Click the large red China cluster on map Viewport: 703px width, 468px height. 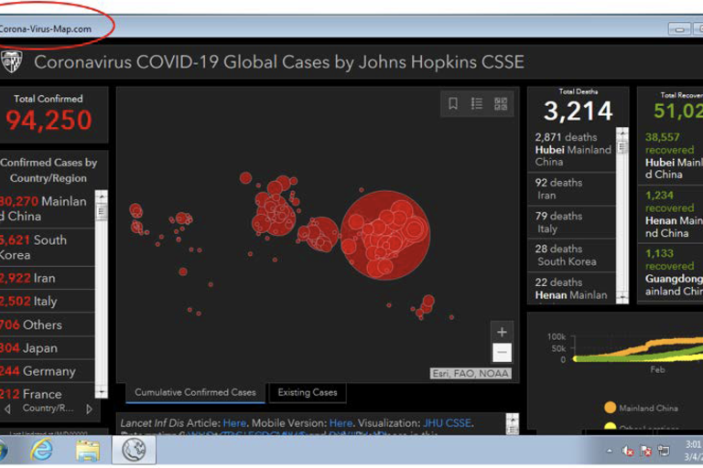[x=385, y=235]
